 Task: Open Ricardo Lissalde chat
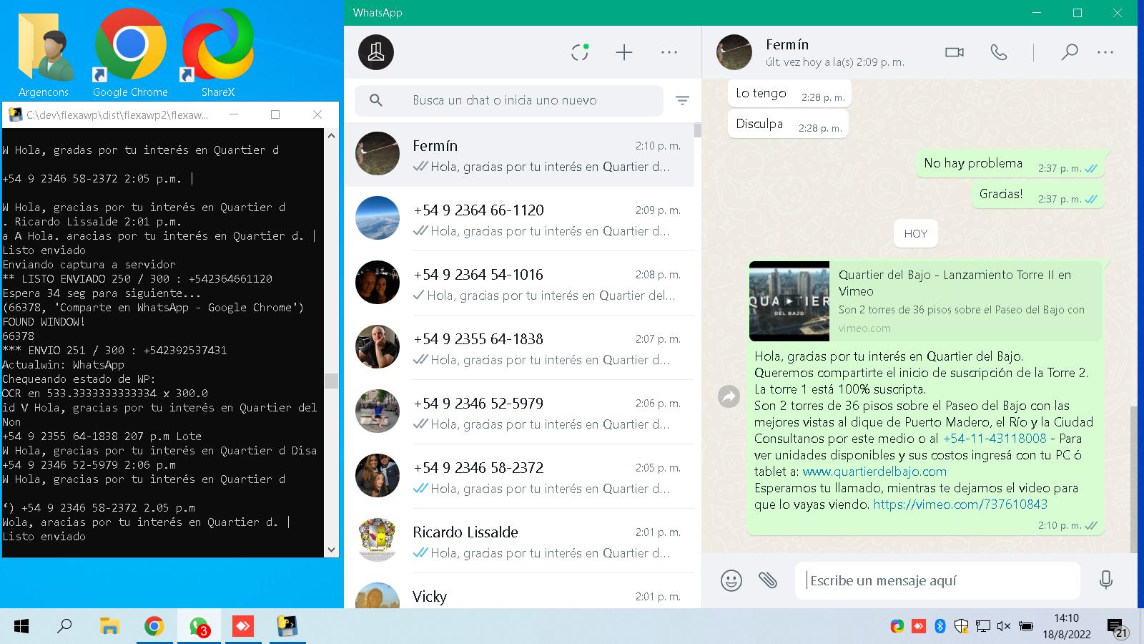(x=519, y=541)
